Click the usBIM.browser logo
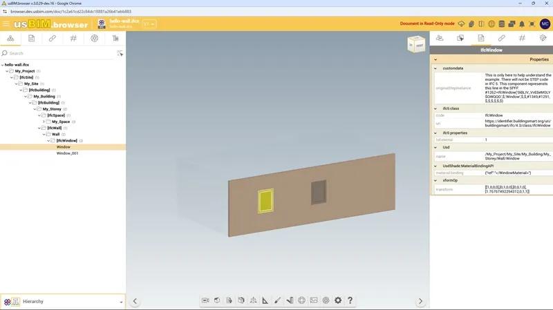This screenshot has width=553, height=310. click(50, 24)
